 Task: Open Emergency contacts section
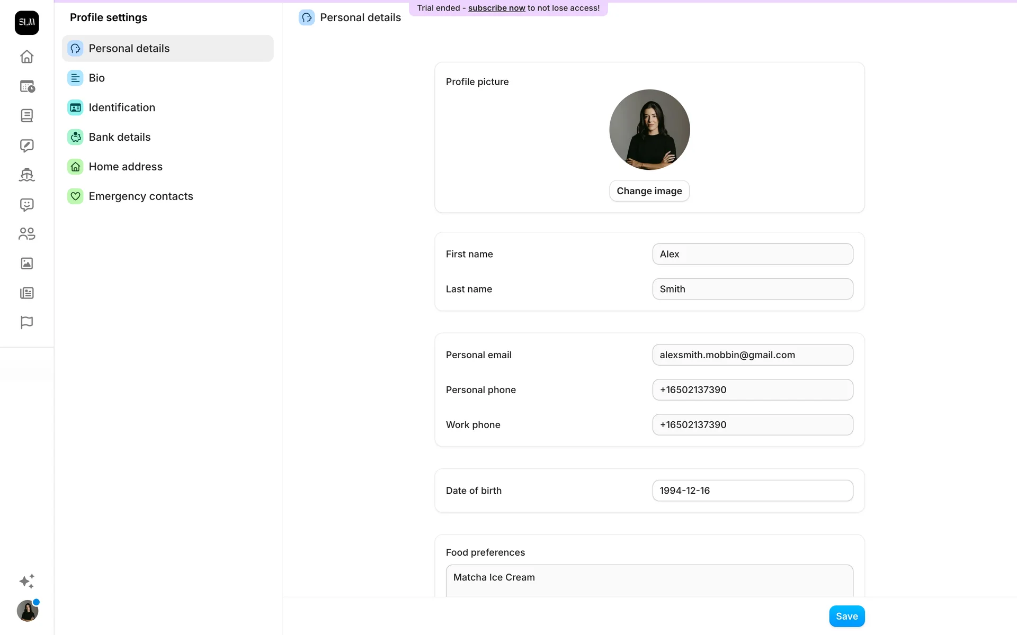coord(141,196)
